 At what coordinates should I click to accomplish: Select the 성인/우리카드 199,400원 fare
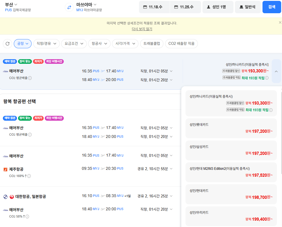point(231,216)
